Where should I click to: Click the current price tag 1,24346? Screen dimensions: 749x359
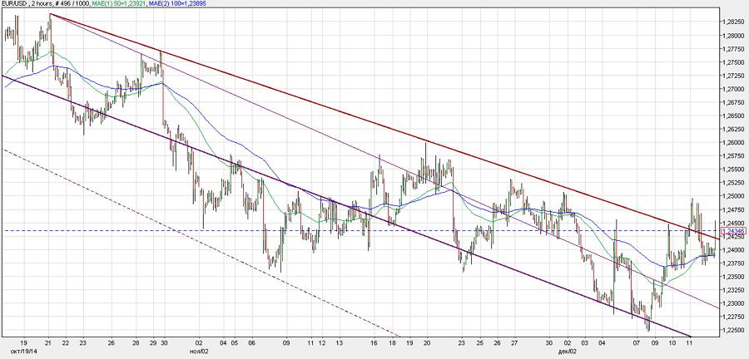pos(733,231)
